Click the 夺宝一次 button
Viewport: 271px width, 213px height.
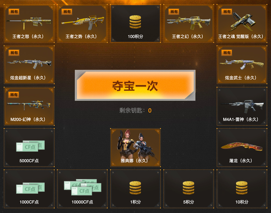click(x=135, y=85)
